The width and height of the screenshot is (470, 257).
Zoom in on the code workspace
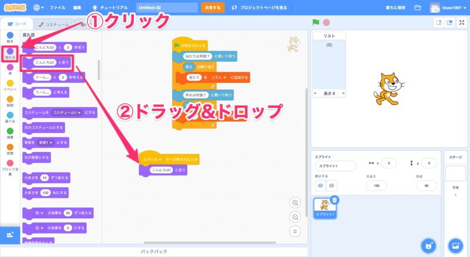coord(296,202)
